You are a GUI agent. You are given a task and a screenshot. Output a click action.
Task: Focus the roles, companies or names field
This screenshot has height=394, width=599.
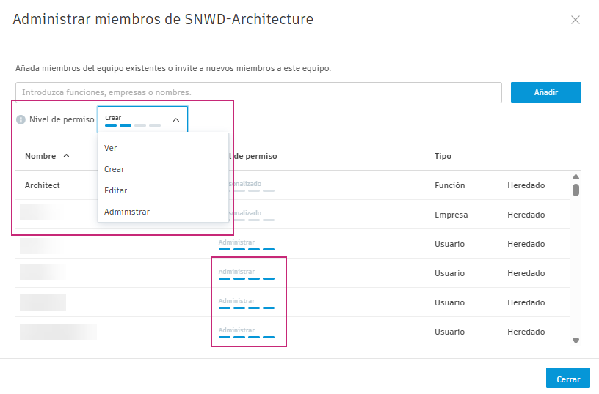point(258,92)
